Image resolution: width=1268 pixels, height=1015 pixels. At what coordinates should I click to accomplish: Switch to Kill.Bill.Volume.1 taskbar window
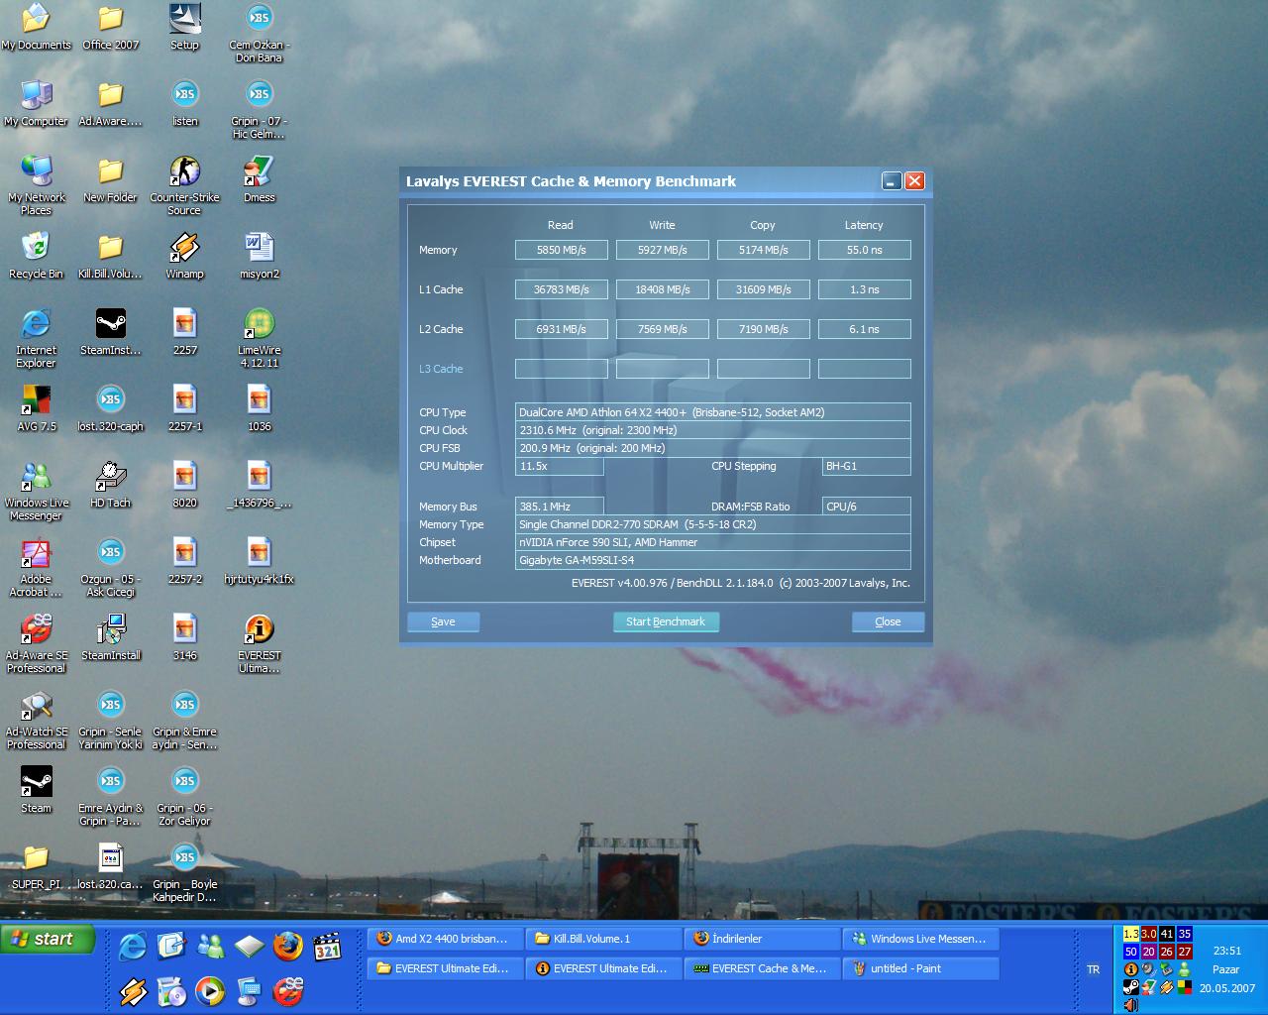(603, 939)
